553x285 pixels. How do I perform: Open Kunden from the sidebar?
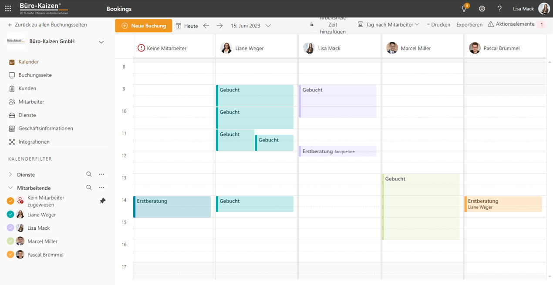coord(11,88)
